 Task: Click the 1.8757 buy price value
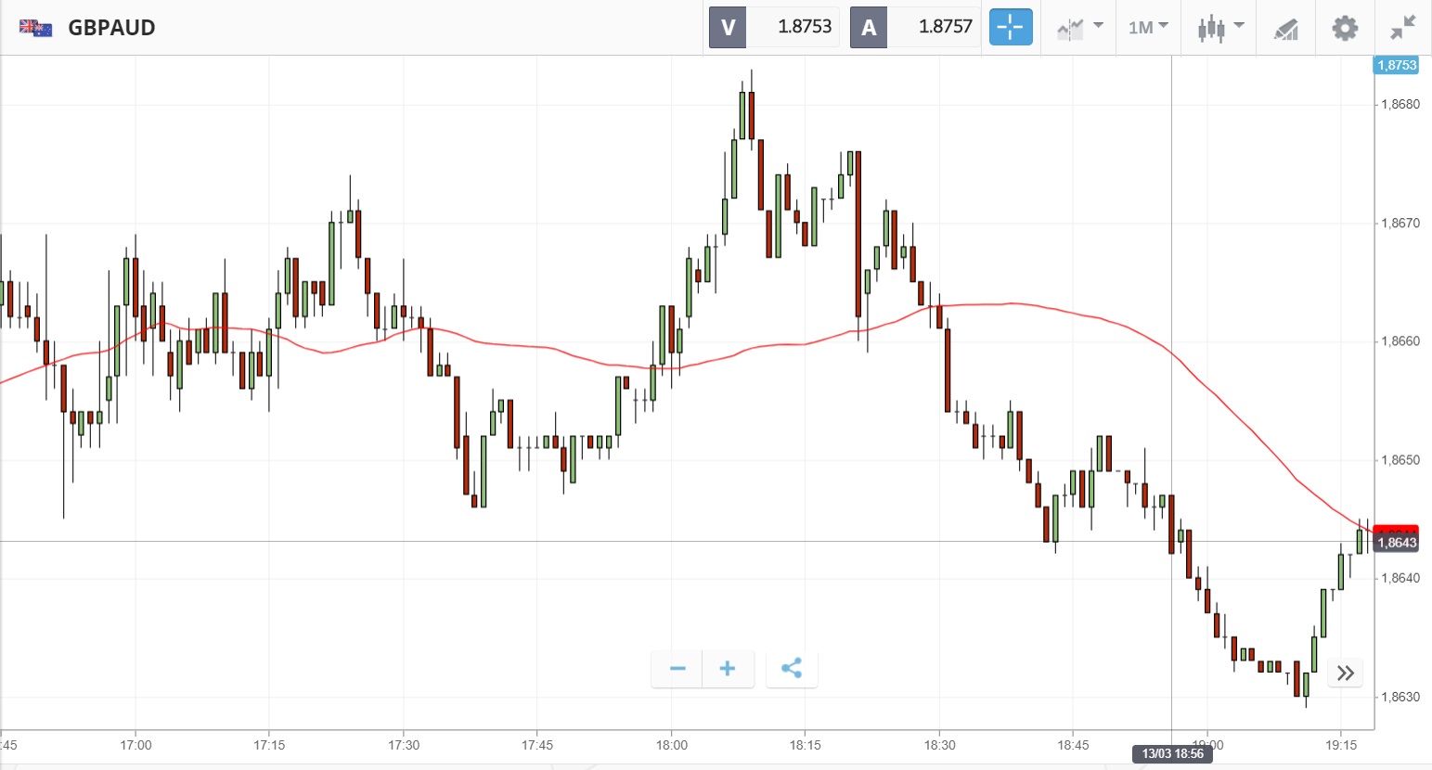click(945, 28)
